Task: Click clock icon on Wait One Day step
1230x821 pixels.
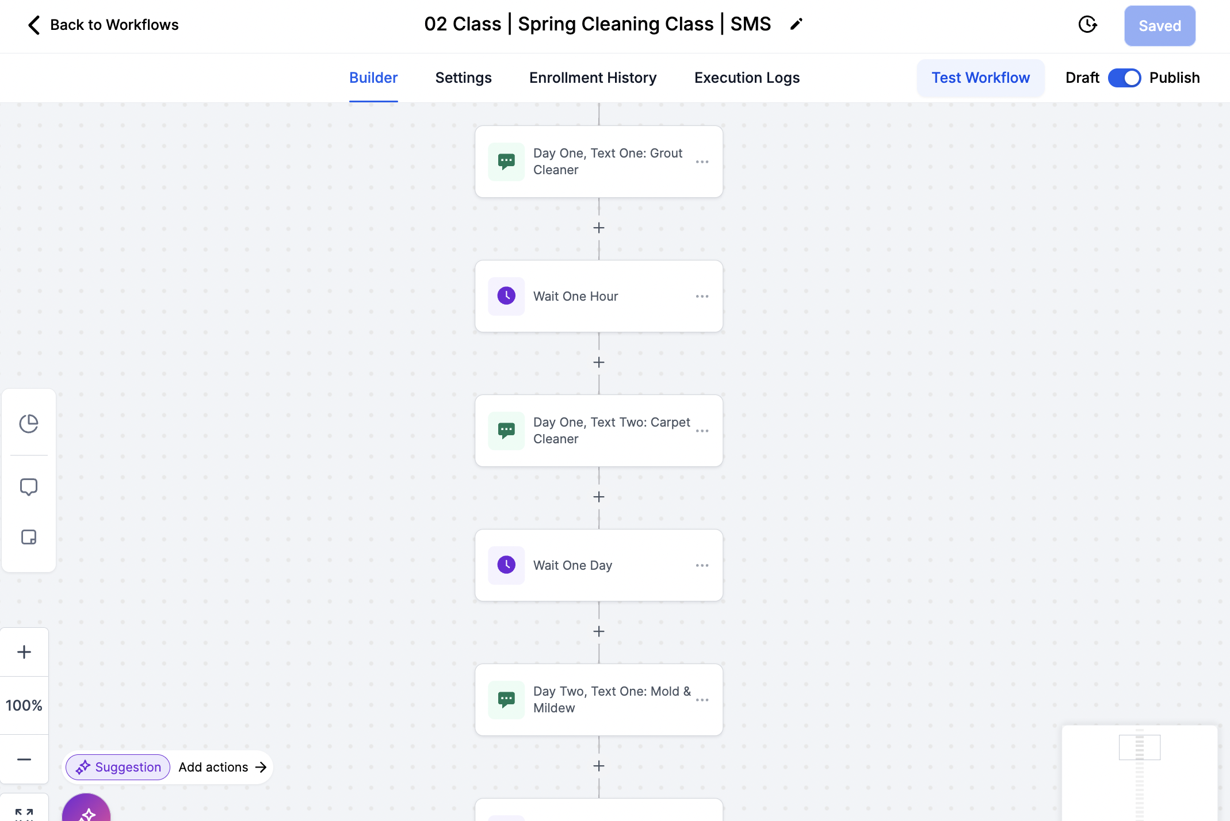Action: tap(506, 565)
